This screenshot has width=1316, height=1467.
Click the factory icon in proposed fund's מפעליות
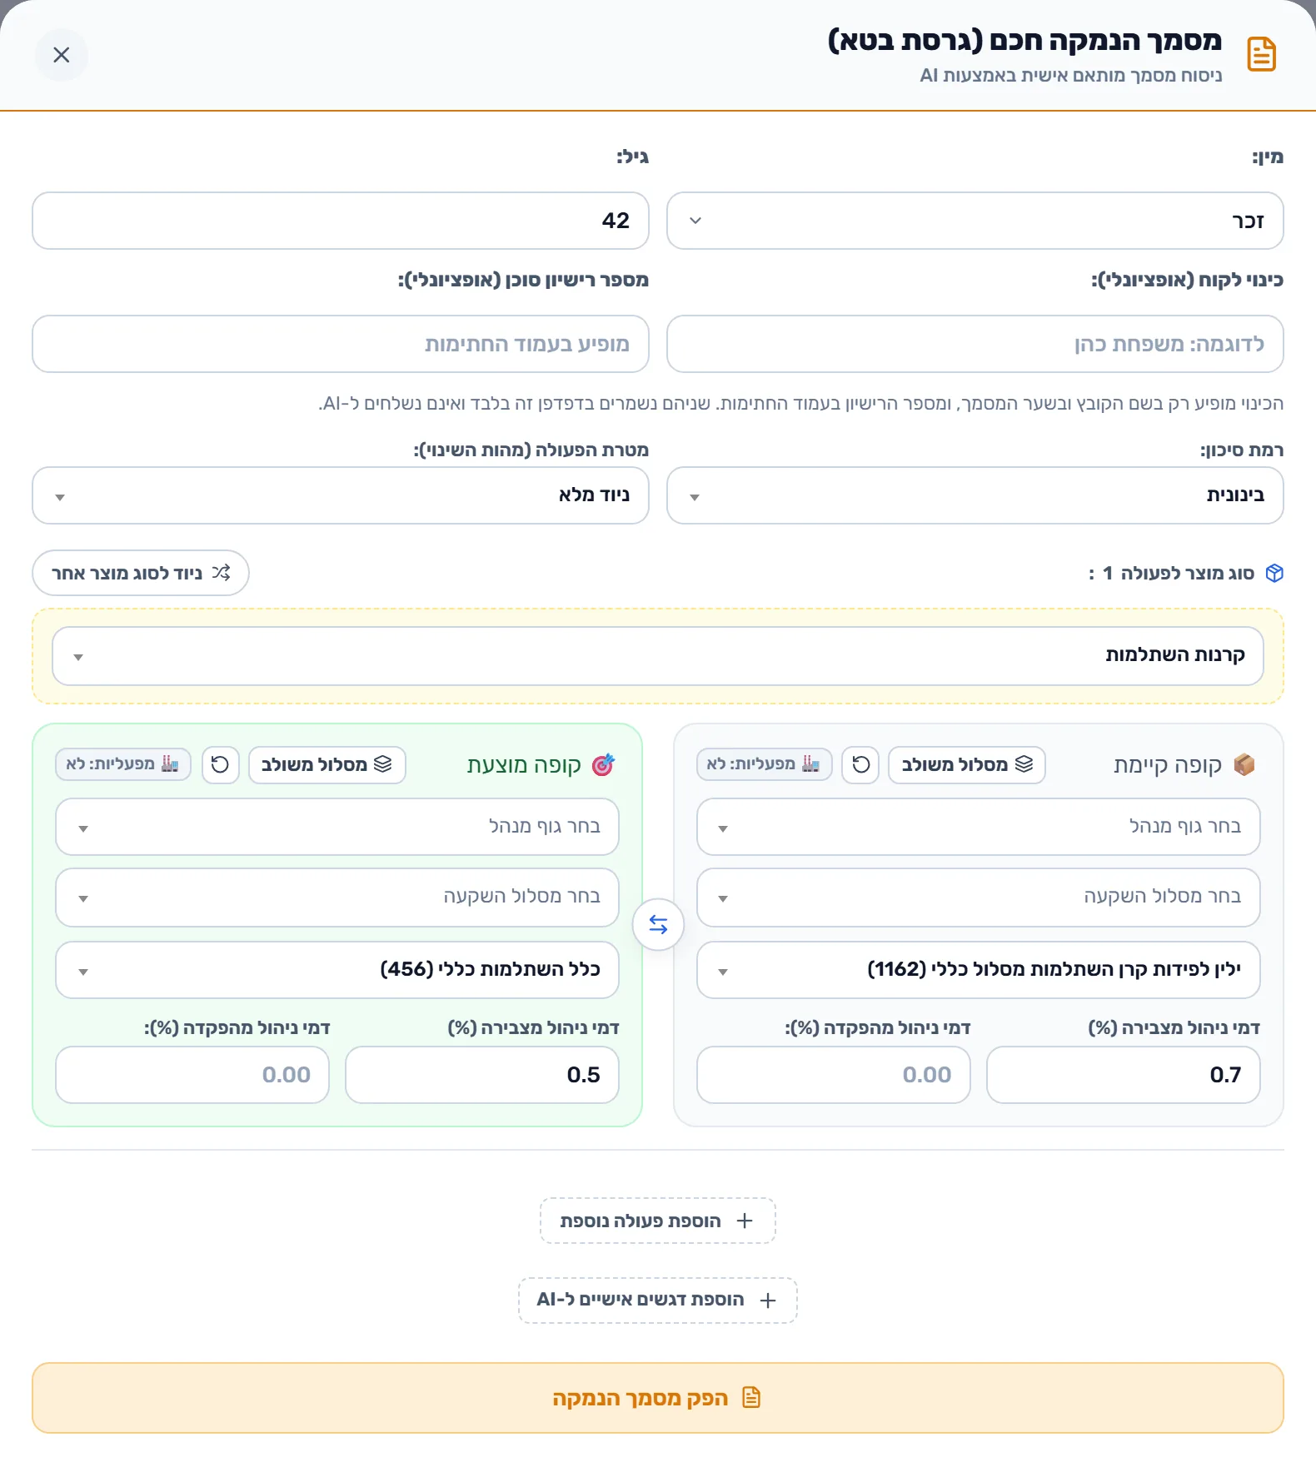(170, 763)
